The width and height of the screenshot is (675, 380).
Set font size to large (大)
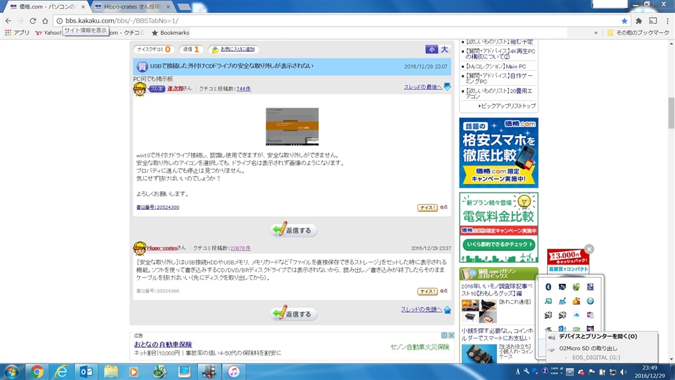(444, 49)
